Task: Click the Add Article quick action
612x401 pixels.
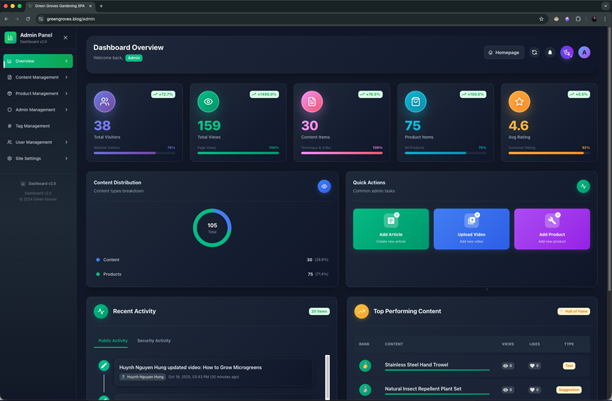Action: (x=391, y=229)
